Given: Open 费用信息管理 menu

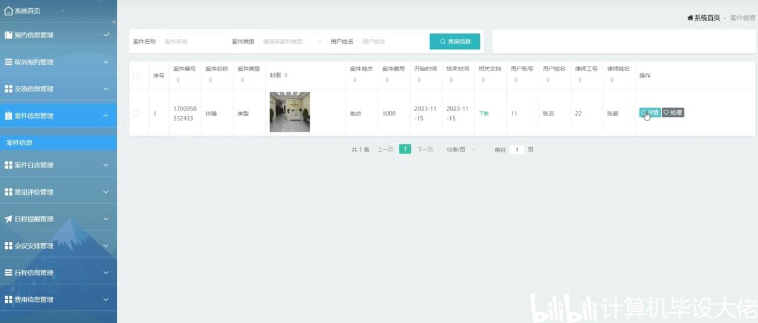Looking at the screenshot, I should coord(59,300).
